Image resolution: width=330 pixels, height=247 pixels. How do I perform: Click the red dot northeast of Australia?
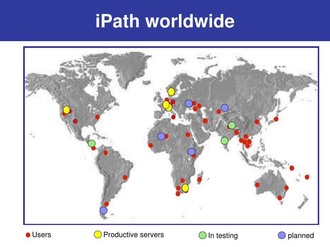pos(292,168)
